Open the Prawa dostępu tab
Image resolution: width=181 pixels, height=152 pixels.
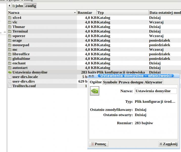(131, 82)
